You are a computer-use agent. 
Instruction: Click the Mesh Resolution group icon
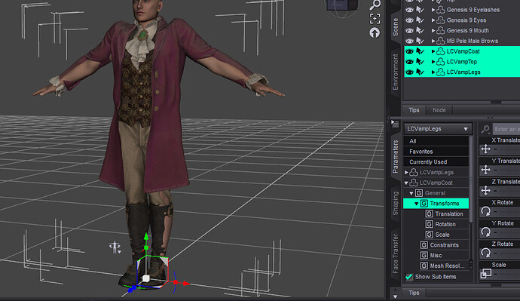[x=424, y=266]
